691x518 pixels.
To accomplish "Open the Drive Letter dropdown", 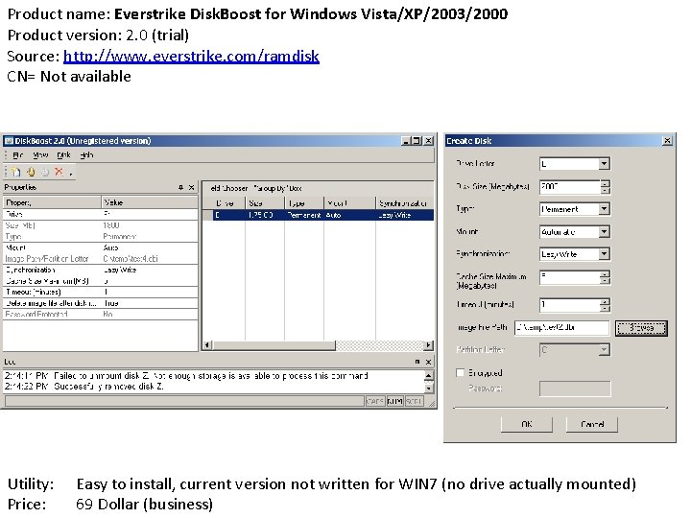I will click(x=605, y=164).
